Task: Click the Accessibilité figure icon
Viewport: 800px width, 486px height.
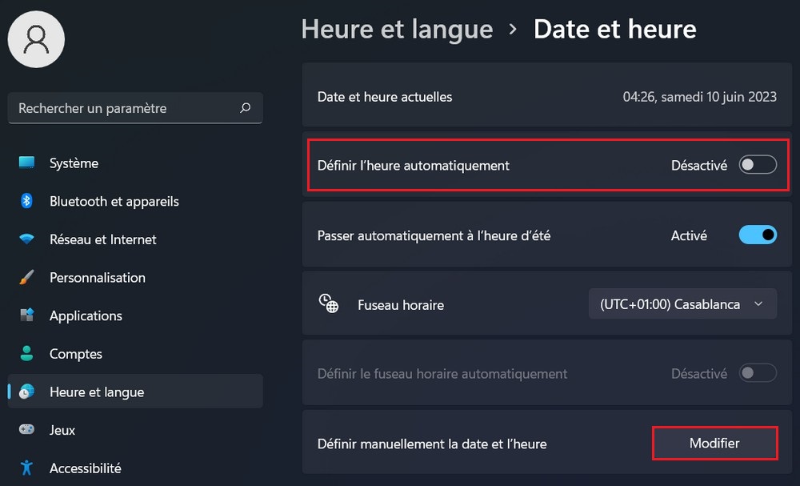Action: (27, 468)
